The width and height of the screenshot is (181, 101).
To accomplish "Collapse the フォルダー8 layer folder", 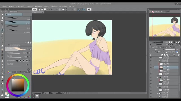I will tap(158, 77).
